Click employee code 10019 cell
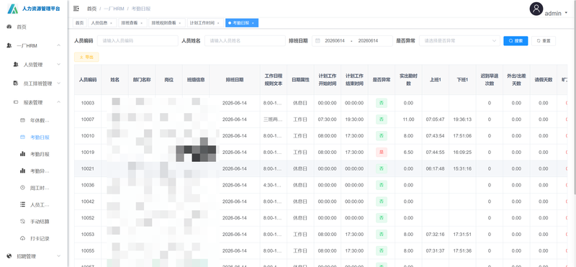Viewport: 576px width, 267px height. [88, 152]
